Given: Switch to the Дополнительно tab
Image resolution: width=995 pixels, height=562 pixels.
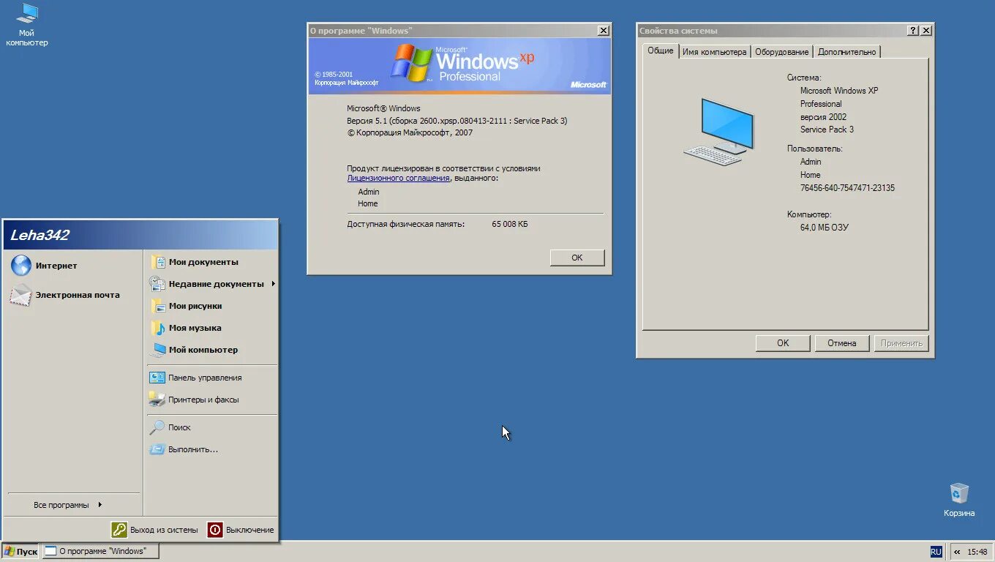Looking at the screenshot, I should (846, 52).
